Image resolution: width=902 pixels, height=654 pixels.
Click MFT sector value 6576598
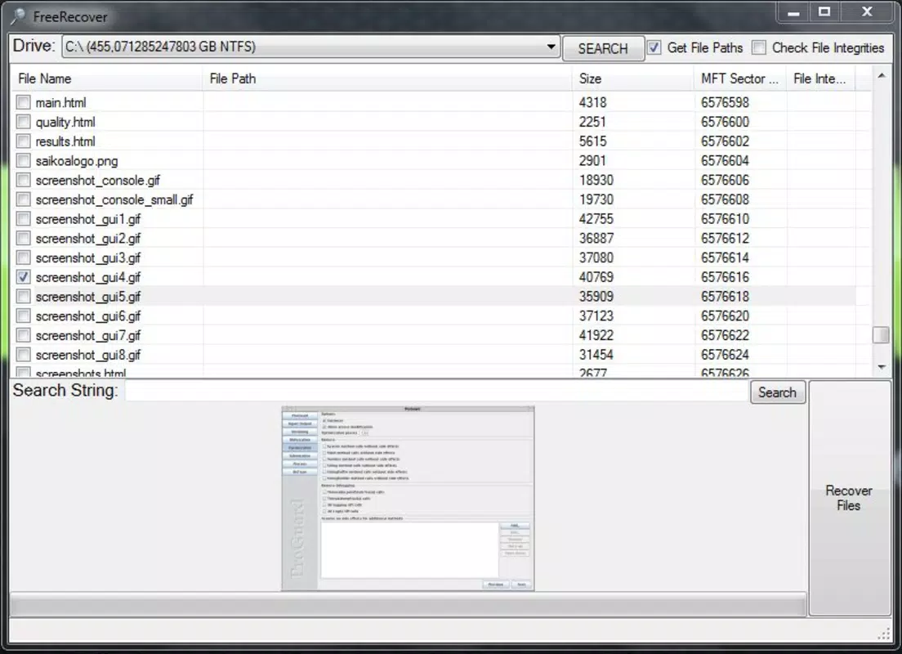(726, 102)
